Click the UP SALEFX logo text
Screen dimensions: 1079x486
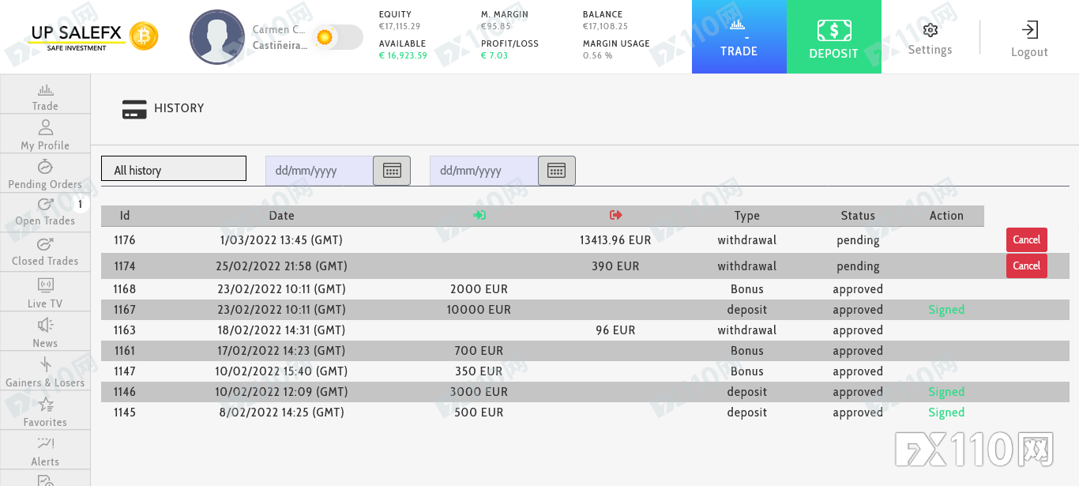[x=76, y=33]
